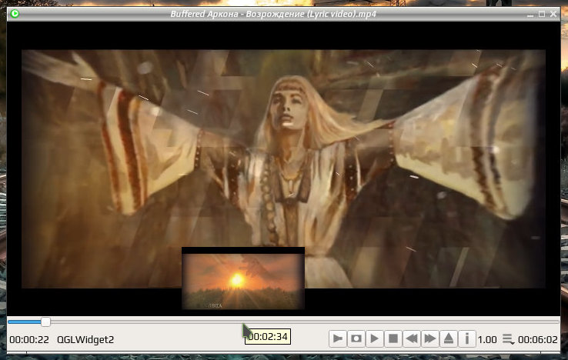Screen dimensions: 568x360
Task: Click the seek bar slider handle
Action: pos(45,322)
